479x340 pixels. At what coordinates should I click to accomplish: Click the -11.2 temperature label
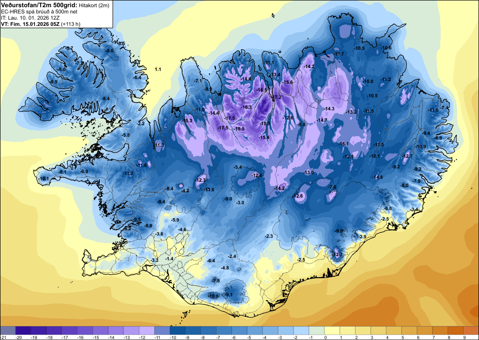click(x=386, y=80)
